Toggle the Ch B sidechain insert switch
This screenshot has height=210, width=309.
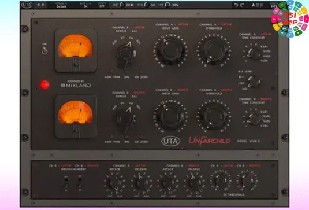point(80,183)
